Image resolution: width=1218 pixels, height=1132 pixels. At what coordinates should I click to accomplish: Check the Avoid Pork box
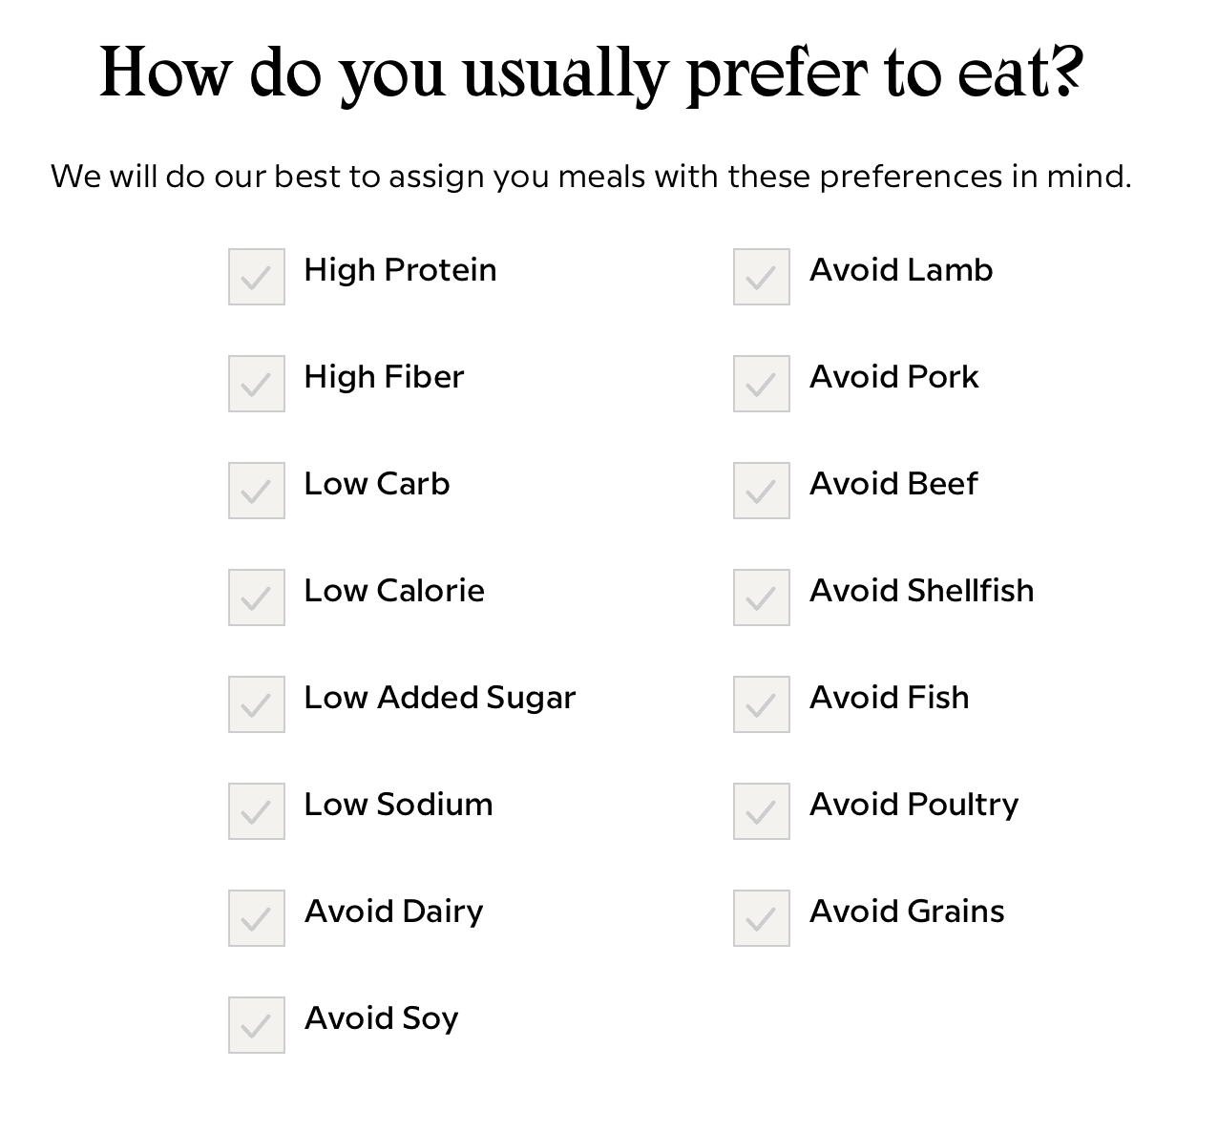click(762, 384)
